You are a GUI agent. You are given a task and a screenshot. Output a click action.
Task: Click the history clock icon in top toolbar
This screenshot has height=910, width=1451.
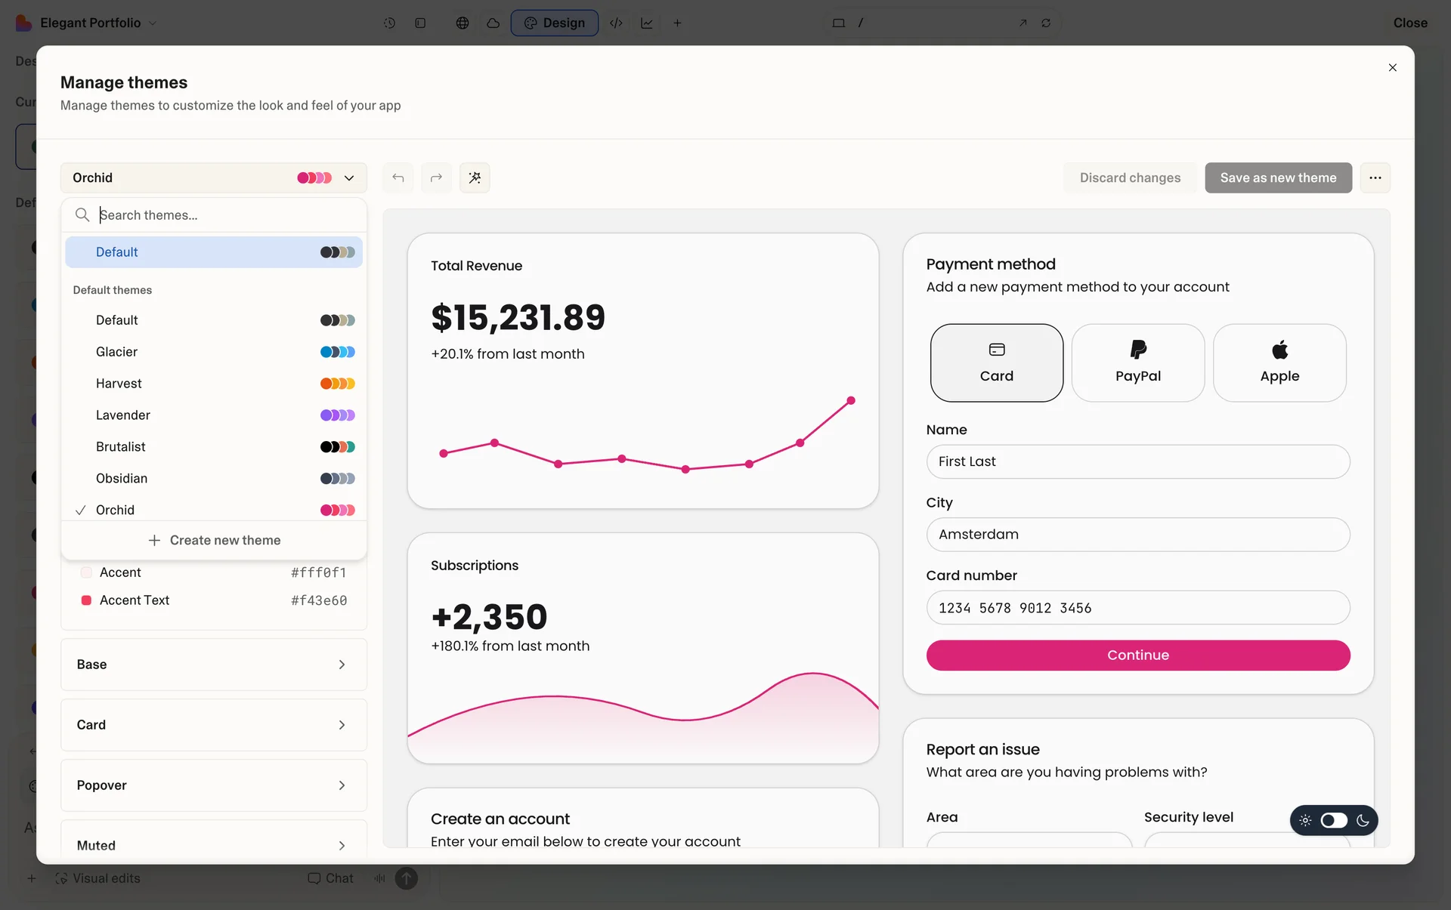(389, 23)
